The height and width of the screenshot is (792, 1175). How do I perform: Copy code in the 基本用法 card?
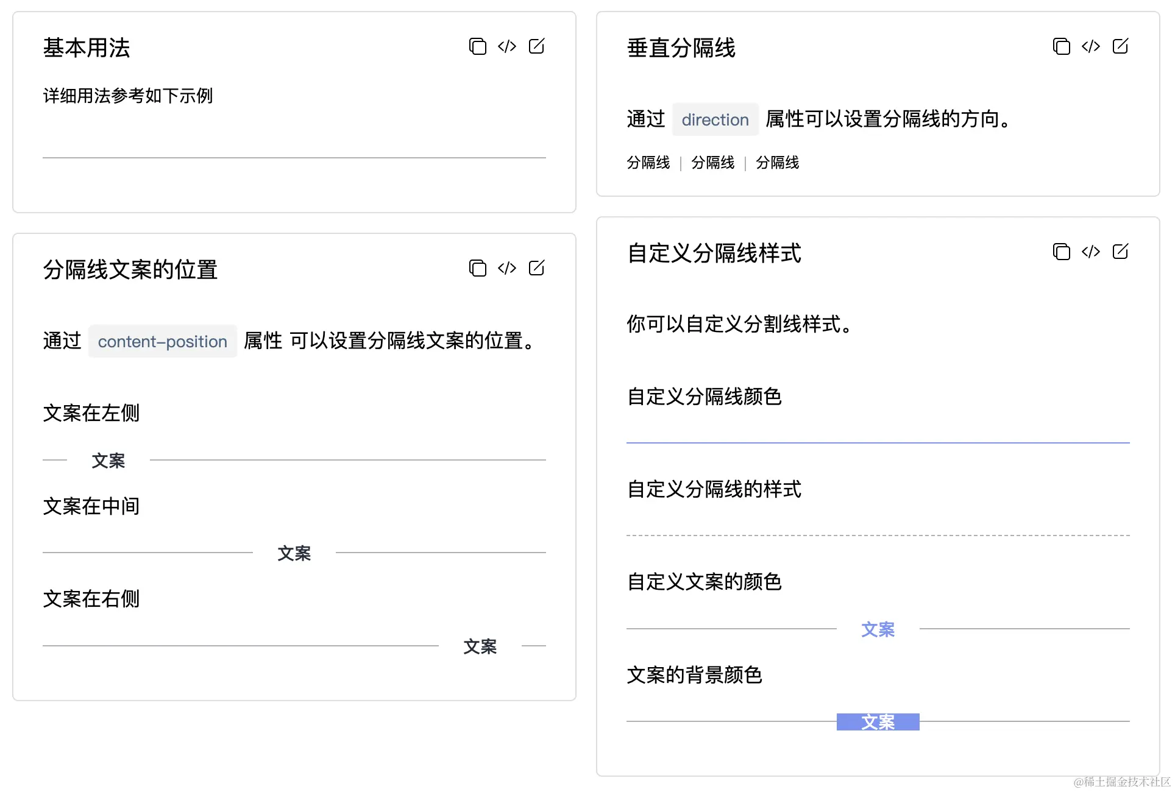click(477, 46)
